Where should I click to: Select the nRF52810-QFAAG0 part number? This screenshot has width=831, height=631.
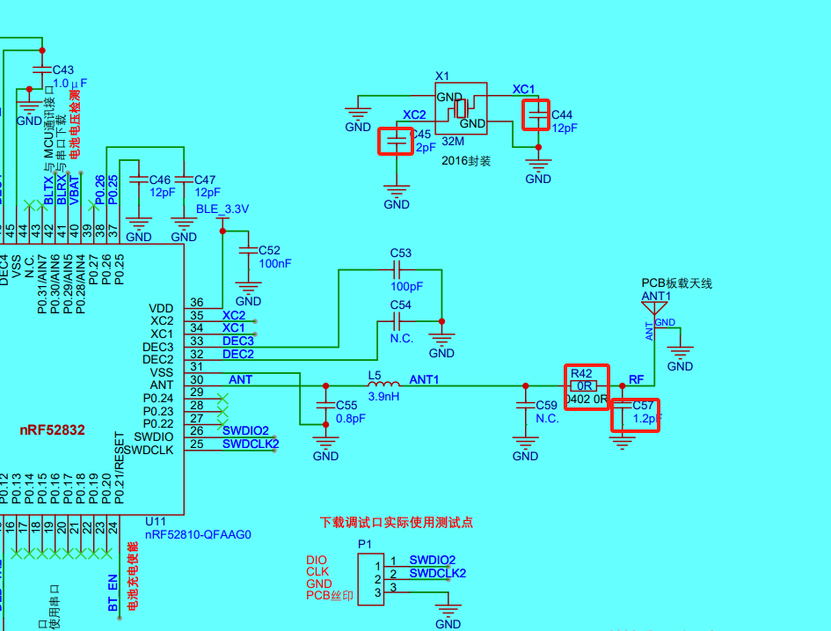[198, 535]
